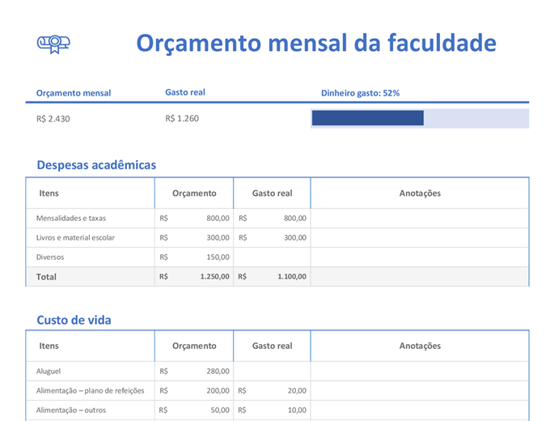This screenshot has width=546, height=421.
Task: Select the Diversos row label
Action: 50,257
